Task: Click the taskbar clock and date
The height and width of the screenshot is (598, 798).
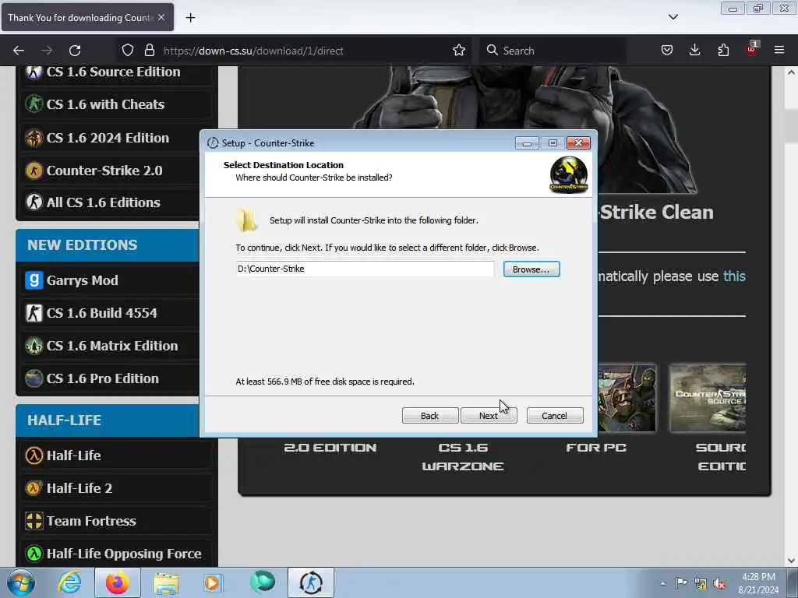Action: pyautogui.click(x=758, y=583)
